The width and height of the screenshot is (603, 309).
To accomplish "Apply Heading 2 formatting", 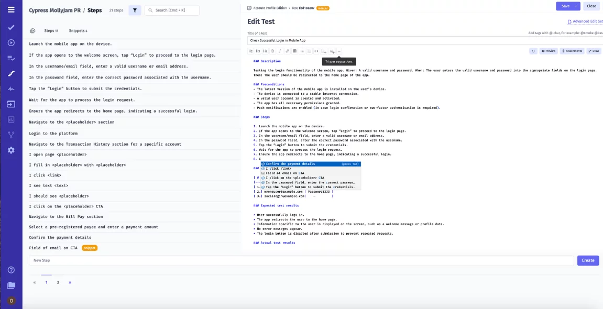I will [x=250, y=51].
